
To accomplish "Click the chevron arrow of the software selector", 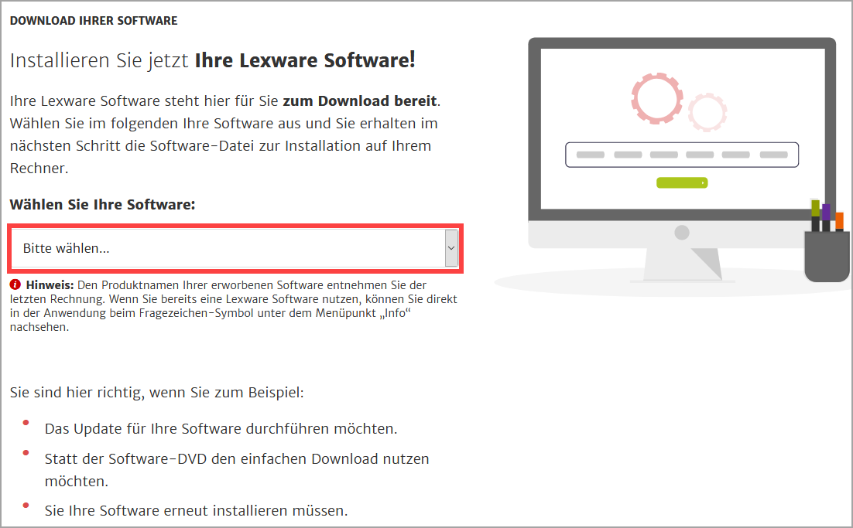I will 451,248.
